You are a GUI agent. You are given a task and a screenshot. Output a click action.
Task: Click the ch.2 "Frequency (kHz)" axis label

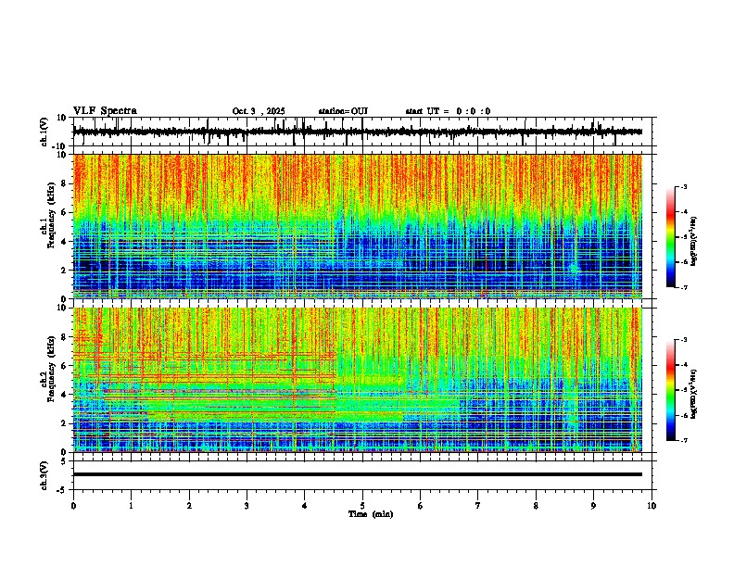(51, 369)
